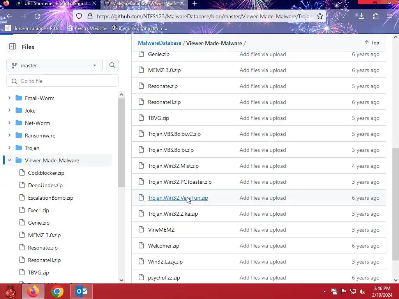
Task: Click the file icon beside Welcomer.zip
Action: coord(141,246)
